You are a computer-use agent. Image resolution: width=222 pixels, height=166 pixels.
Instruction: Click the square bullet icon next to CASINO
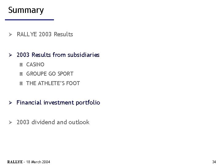point(21,65)
